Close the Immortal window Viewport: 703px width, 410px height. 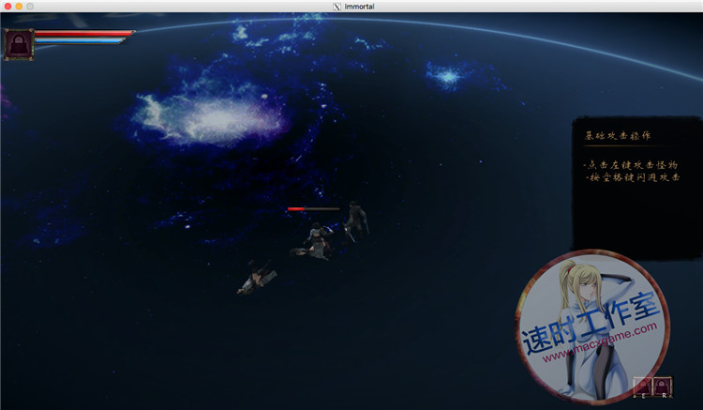click(x=7, y=7)
